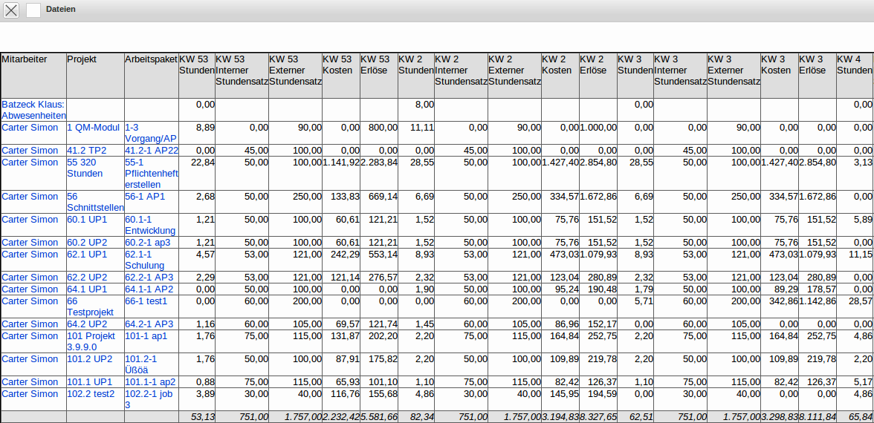Image resolution: width=874 pixels, height=423 pixels.
Task: Click the Mitarbeiter column header
Action: pos(25,59)
